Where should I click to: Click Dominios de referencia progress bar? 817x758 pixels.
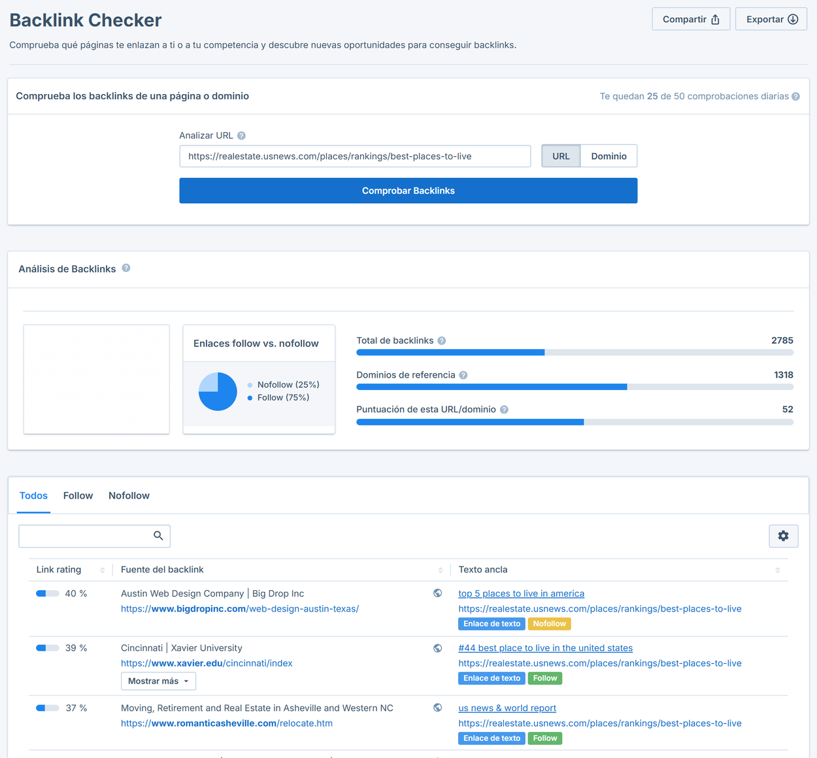coord(575,387)
